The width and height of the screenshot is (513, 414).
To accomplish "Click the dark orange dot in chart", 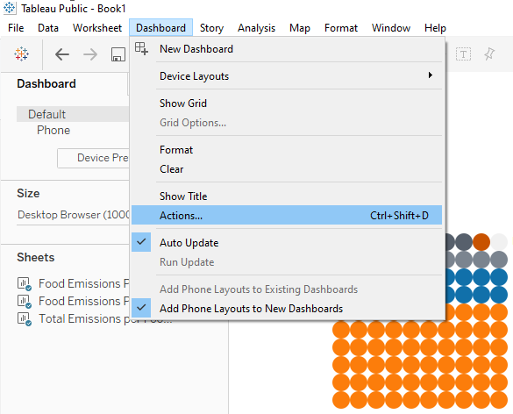I will point(481,242).
